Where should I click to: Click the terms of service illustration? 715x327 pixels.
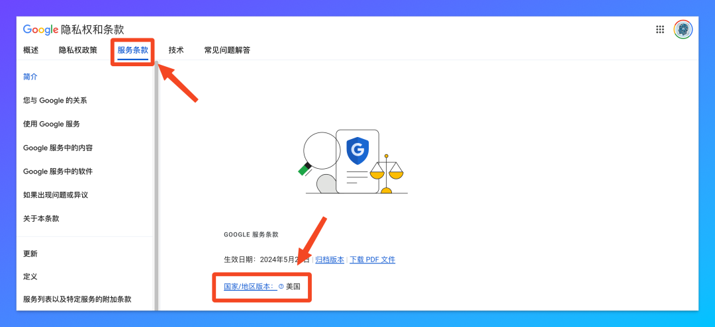click(x=354, y=162)
